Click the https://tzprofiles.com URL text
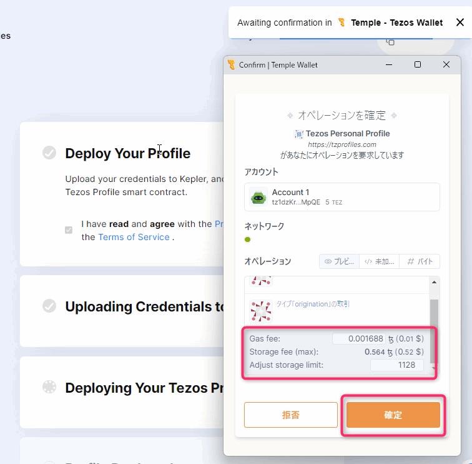472x464 pixels. (x=342, y=144)
